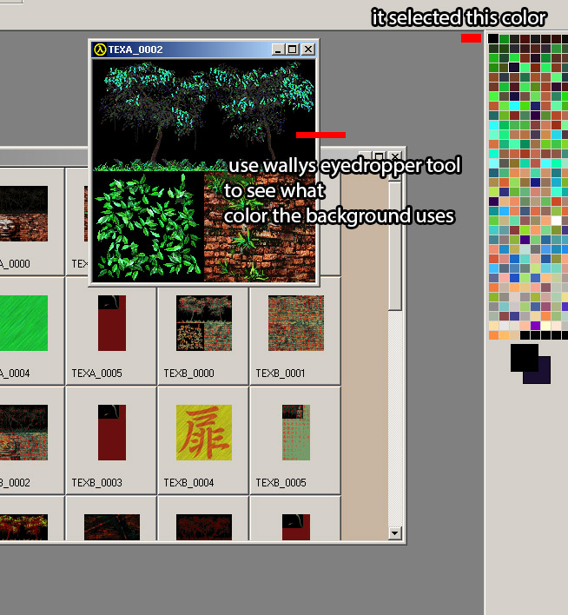Click the lambda icon in TEXA_0002 title bar

pos(100,50)
